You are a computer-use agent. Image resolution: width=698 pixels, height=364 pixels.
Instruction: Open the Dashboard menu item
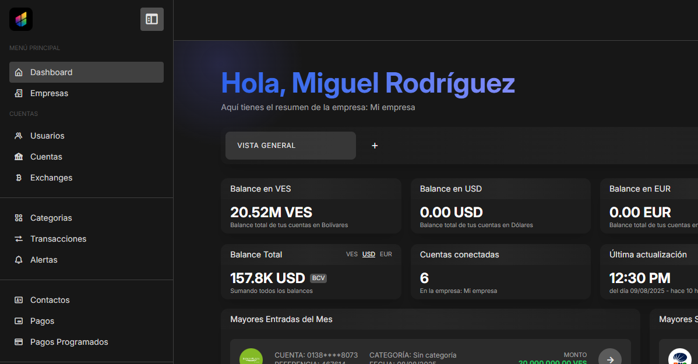[x=86, y=72]
